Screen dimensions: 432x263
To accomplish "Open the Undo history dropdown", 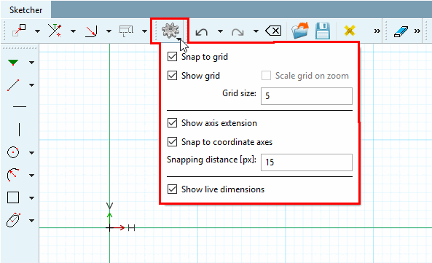I will 220,31.
